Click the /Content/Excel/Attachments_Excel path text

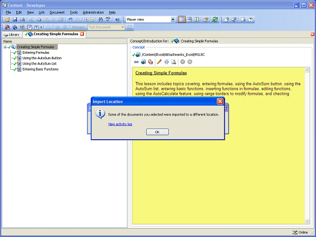pyautogui.click(x=173, y=55)
